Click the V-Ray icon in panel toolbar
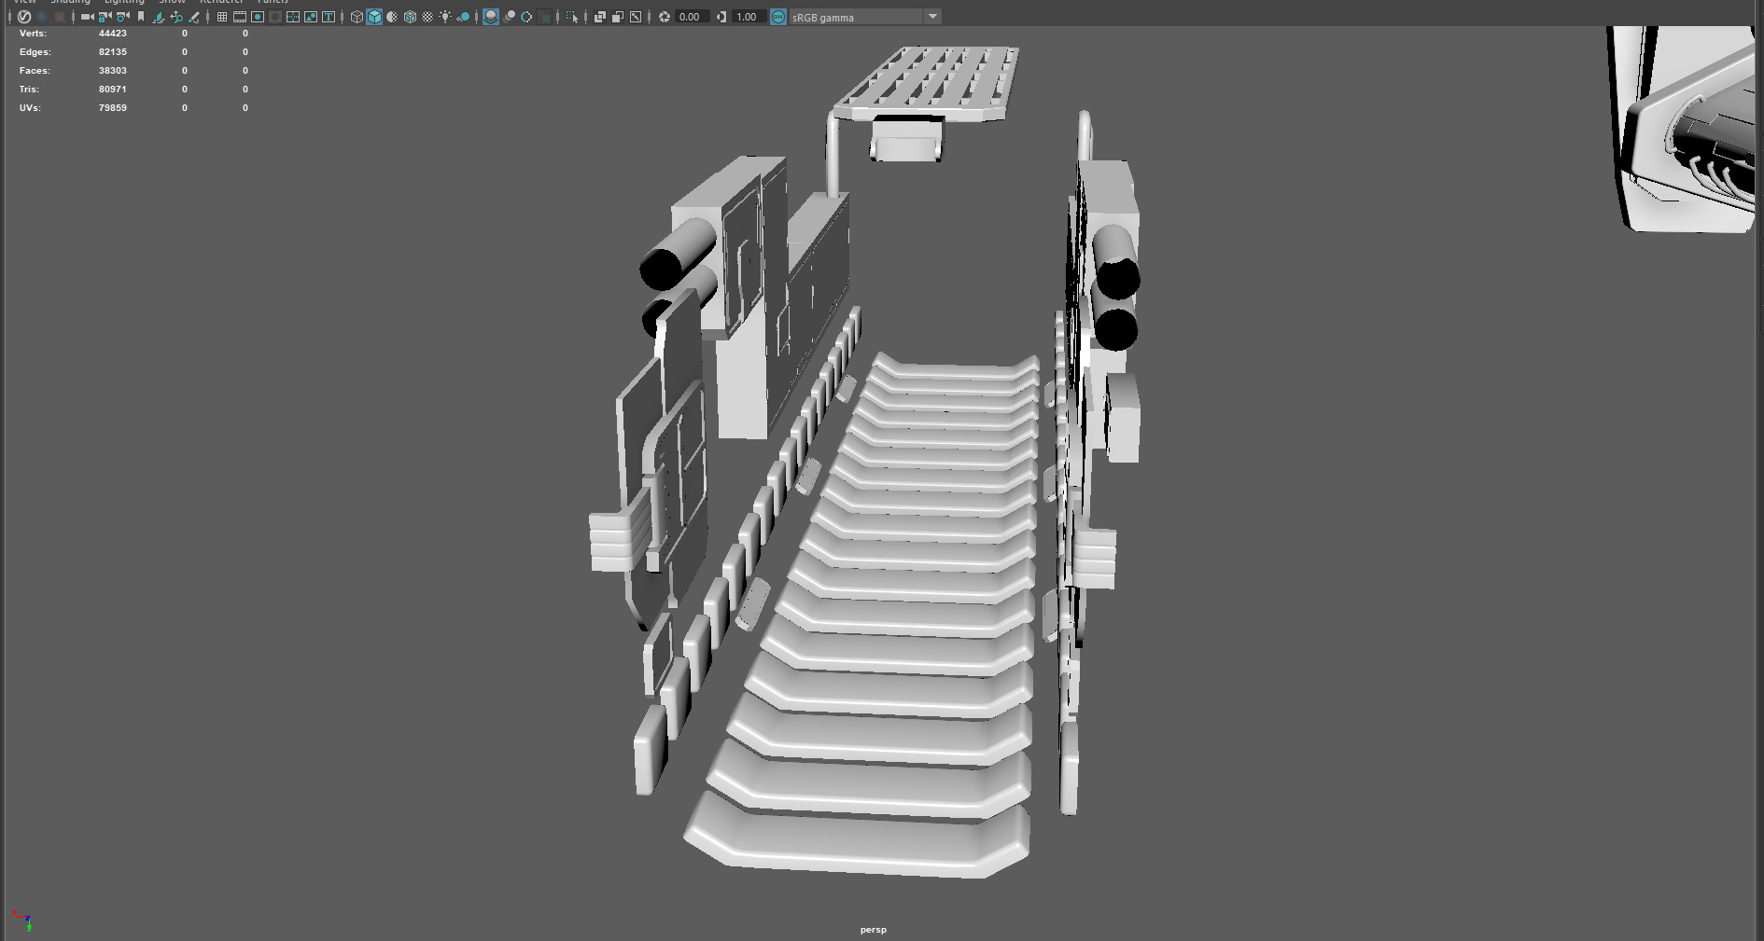 pos(24,17)
